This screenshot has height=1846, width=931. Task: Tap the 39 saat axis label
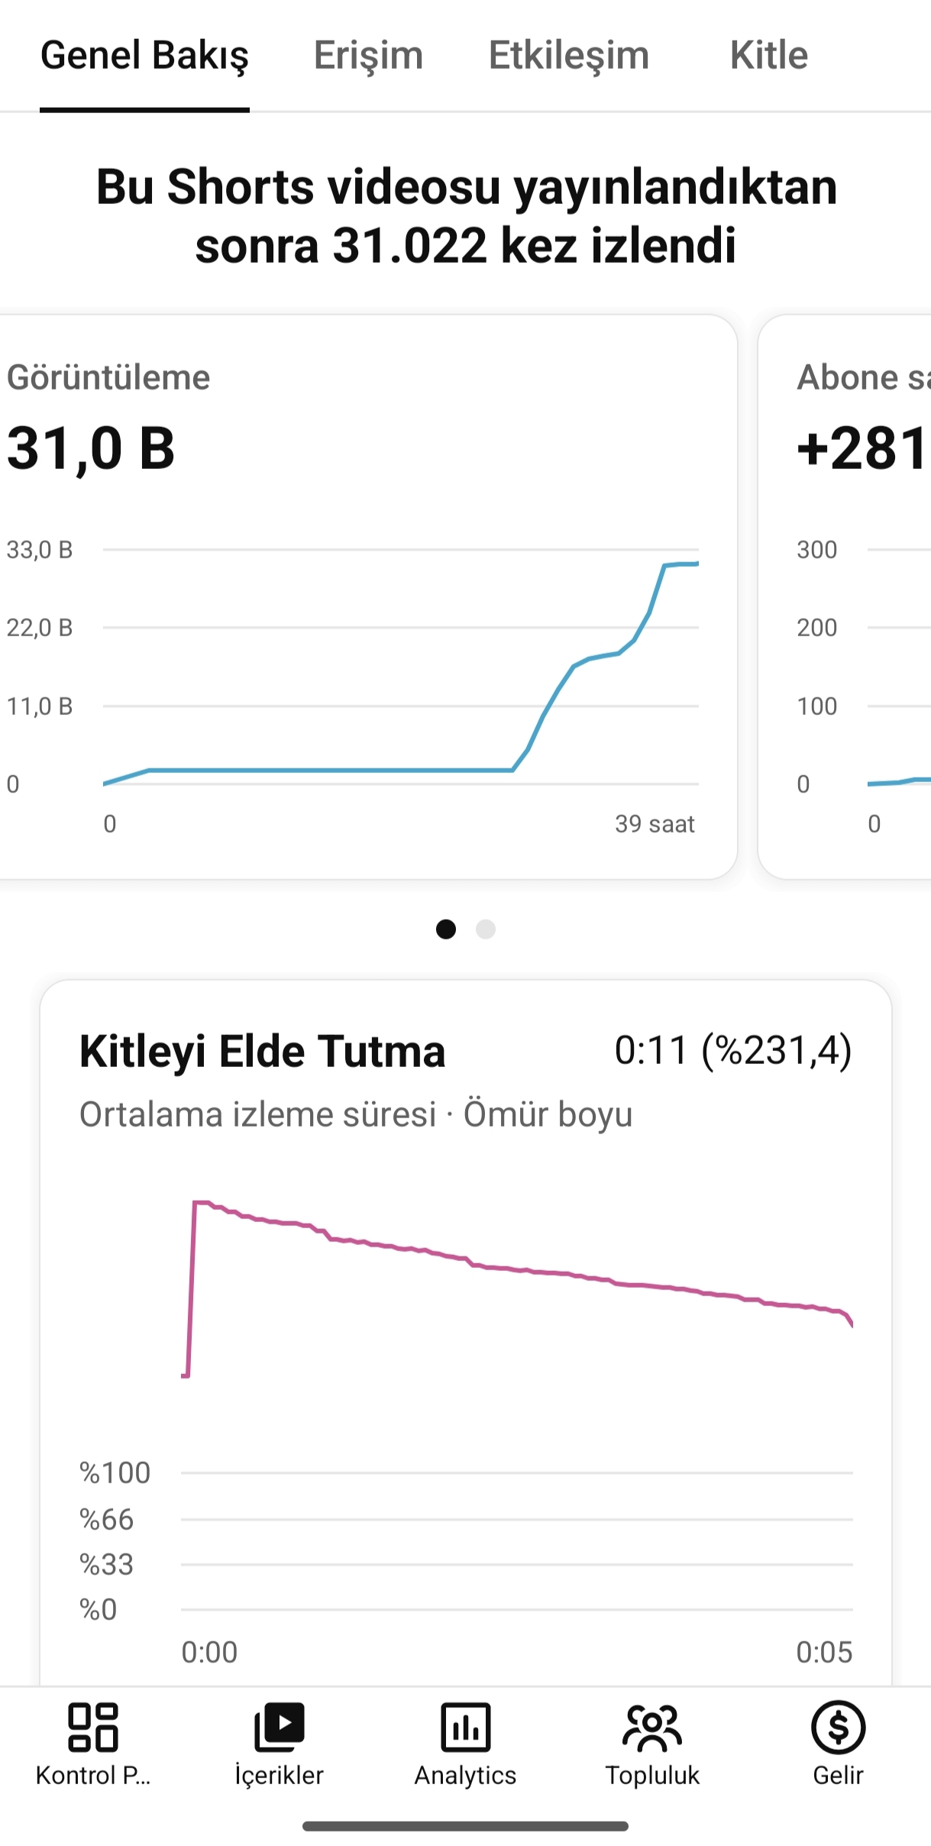point(655,824)
